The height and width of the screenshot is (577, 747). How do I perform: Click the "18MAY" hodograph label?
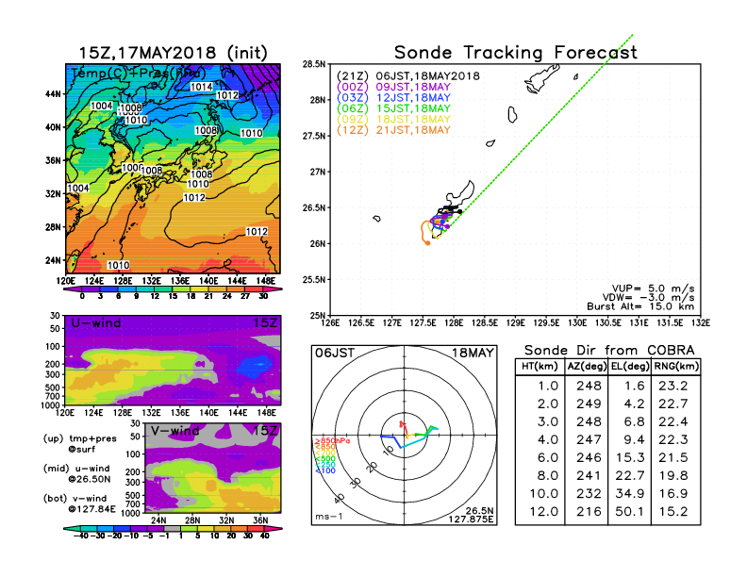coord(473,354)
